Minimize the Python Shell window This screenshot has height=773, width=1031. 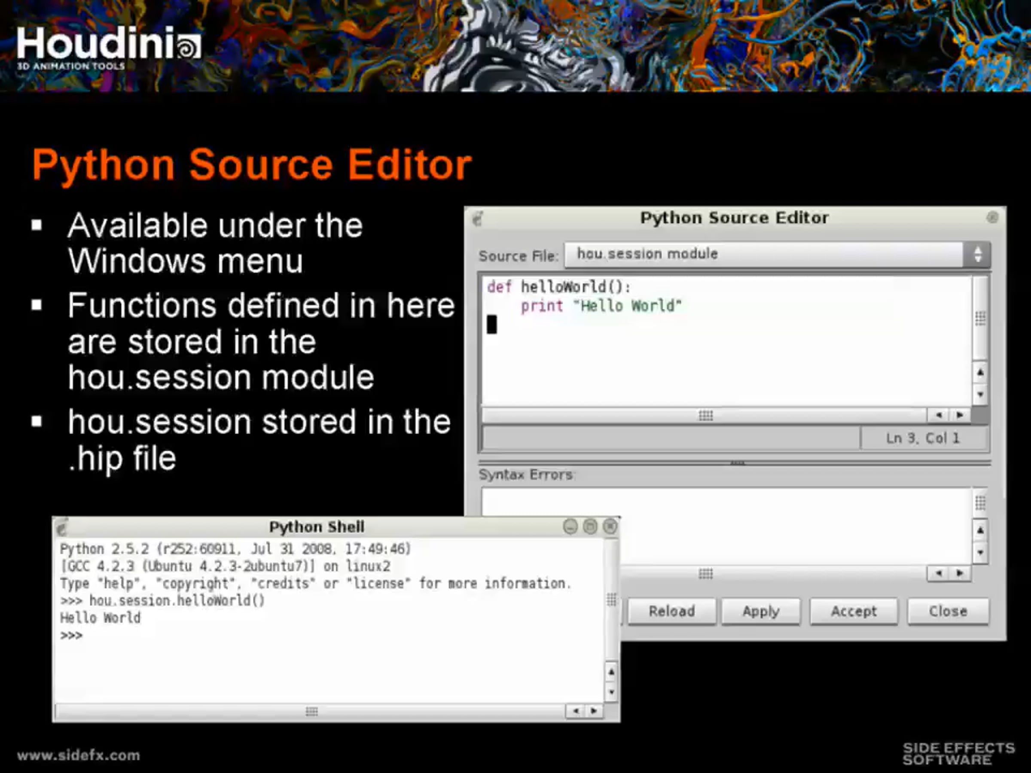(x=570, y=526)
